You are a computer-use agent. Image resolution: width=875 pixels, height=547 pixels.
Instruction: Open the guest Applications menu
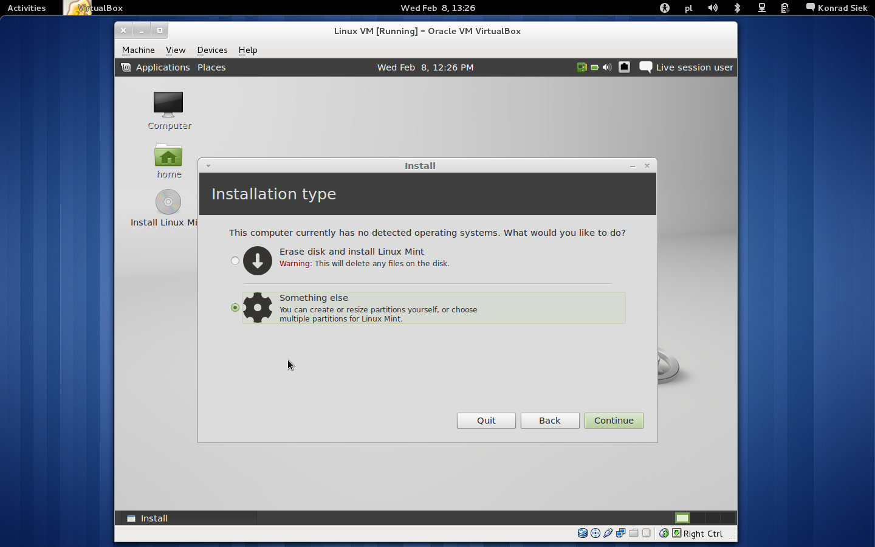(163, 67)
